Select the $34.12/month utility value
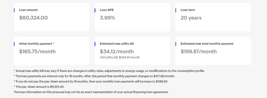 (x=117, y=51)
